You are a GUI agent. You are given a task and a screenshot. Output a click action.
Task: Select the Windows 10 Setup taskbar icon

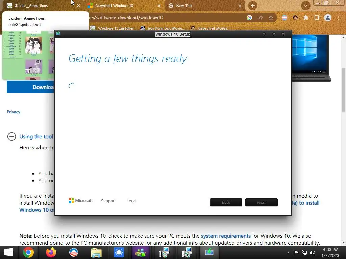[209, 252]
